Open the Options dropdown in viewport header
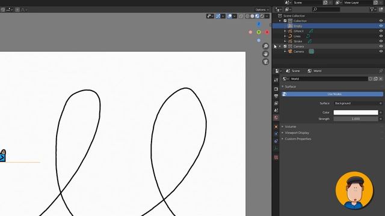Image resolution: width=385 pixels, height=216 pixels. click(x=262, y=10)
